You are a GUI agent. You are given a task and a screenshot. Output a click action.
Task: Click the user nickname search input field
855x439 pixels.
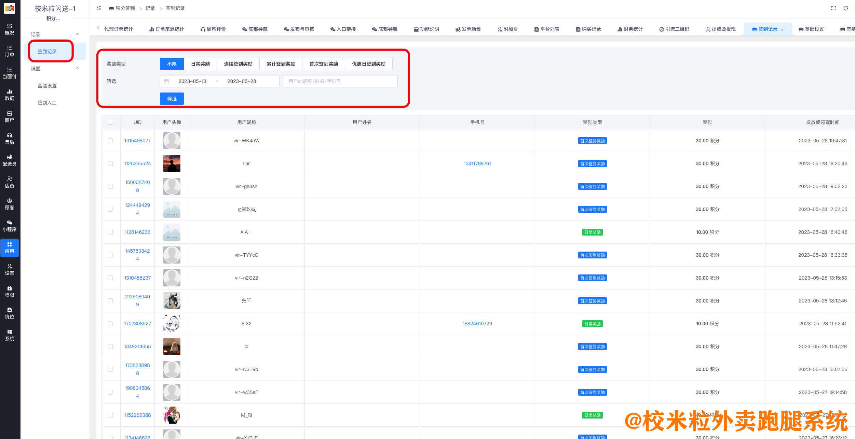pos(340,81)
